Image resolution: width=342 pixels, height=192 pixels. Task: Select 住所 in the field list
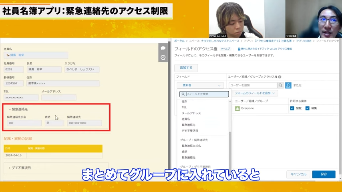184,101
